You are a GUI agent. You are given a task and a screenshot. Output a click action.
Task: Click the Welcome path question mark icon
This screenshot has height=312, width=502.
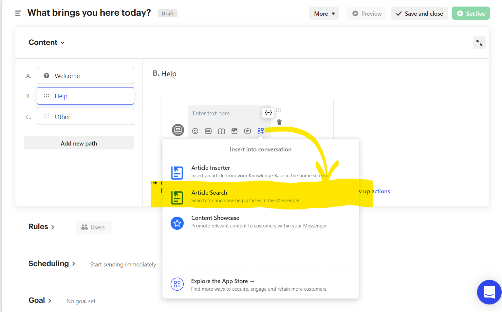pos(46,76)
